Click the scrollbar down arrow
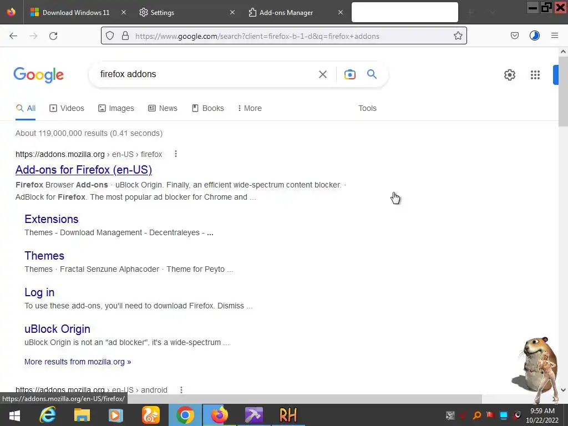568x426 pixels. pyautogui.click(x=563, y=390)
